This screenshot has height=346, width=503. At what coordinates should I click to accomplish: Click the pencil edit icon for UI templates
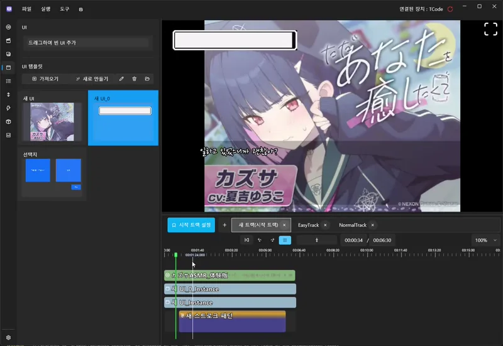(x=121, y=79)
